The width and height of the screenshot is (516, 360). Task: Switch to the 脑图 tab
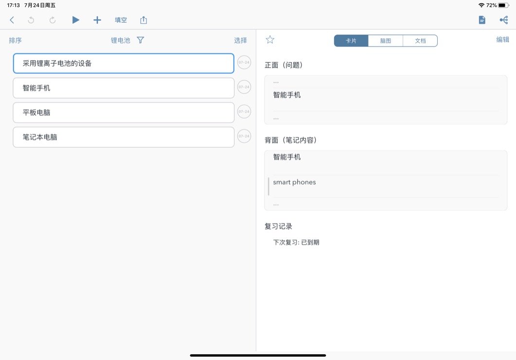pyautogui.click(x=385, y=40)
